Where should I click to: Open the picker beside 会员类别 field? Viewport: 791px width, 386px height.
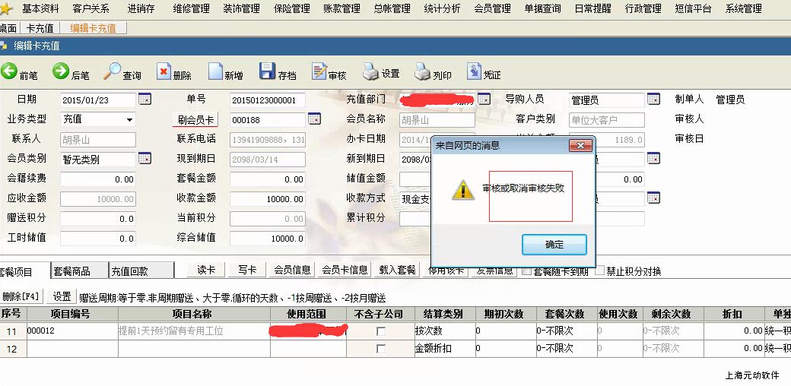coord(145,159)
